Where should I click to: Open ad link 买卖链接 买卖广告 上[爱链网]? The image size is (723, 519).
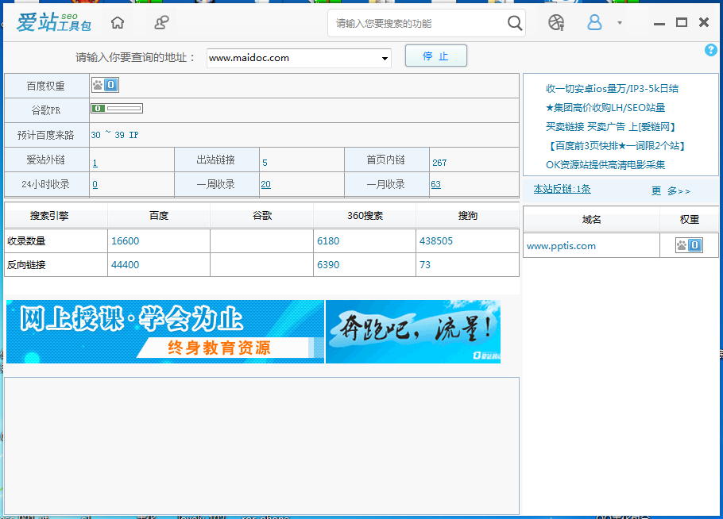[x=611, y=127]
